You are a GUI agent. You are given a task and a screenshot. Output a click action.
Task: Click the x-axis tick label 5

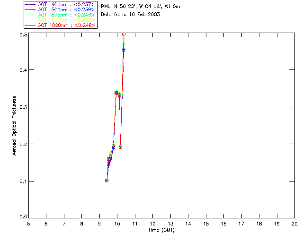click(28, 224)
